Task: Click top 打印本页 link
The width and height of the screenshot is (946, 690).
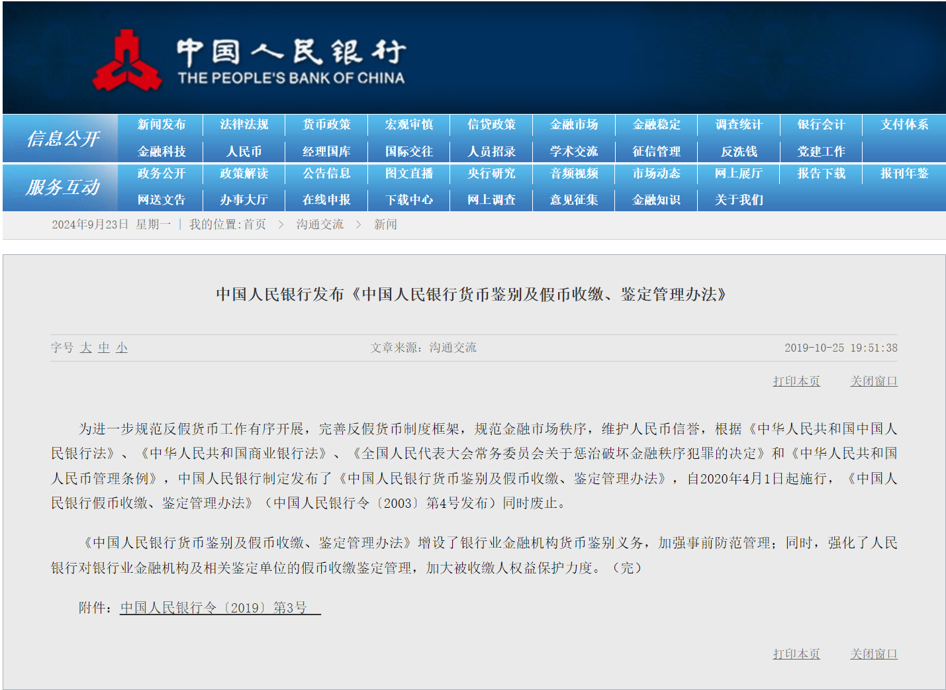Action: pyautogui.click(x=796, y=381)
